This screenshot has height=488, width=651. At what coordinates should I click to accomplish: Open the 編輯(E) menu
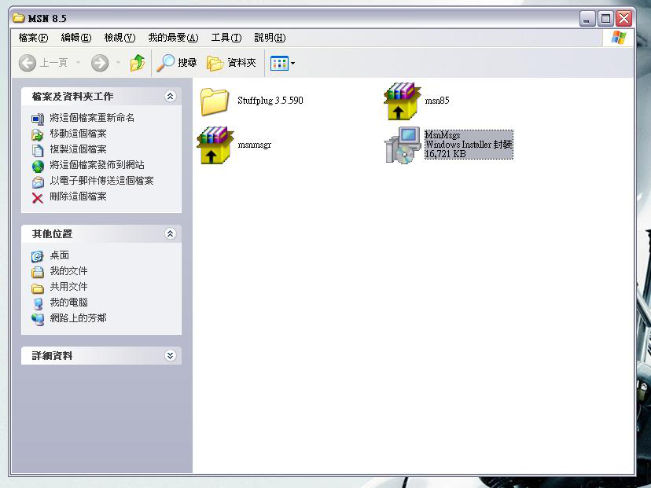tap(76, 38)
